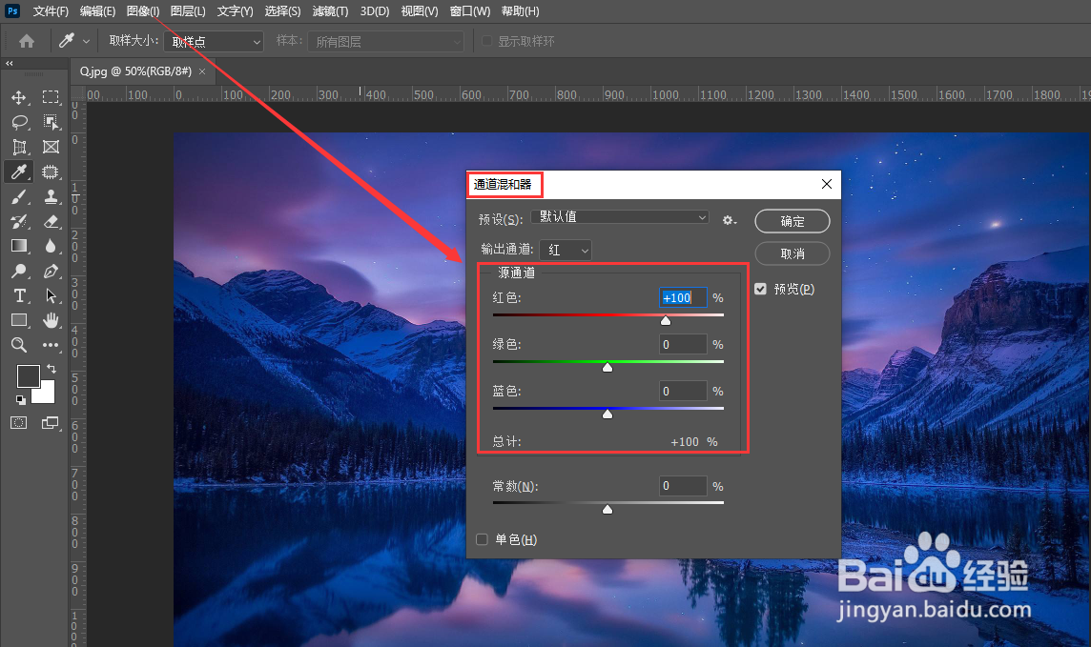Switch to the Q.jpg document tab
Viewport: 1091px width, 647px height.
pos(135,71)
